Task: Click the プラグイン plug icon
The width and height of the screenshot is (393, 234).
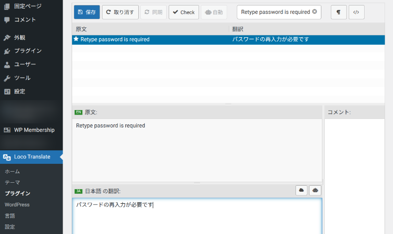Action: click(x=7, y=51)
